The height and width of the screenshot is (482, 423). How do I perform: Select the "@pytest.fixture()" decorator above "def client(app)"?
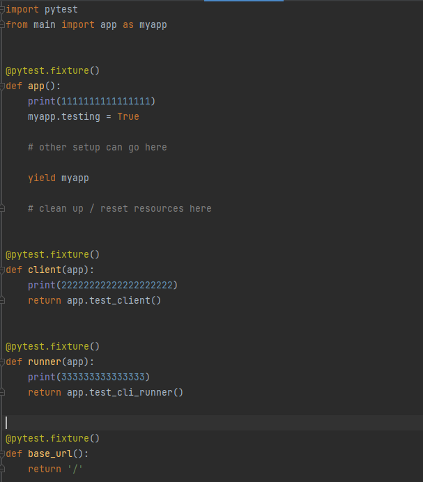click(x=52, y=254)
